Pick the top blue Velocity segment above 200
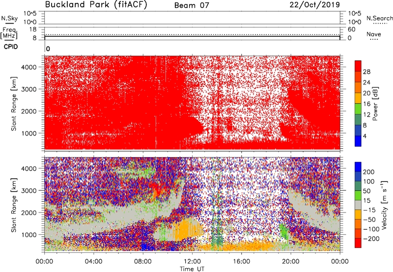The height and width of the screenshot is (272, 393). (358, 167)
